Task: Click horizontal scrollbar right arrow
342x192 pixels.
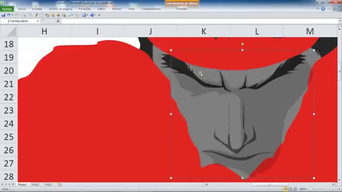Action: click(333, 185)
